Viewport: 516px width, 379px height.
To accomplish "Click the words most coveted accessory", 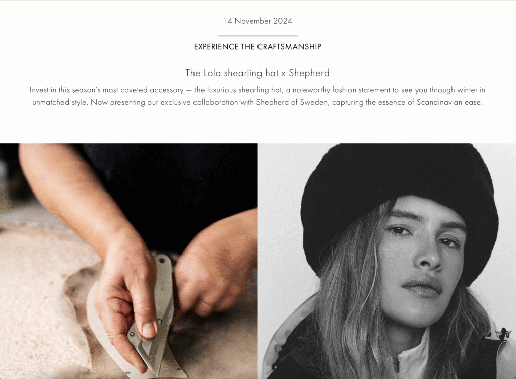I will tap(143, 90).
